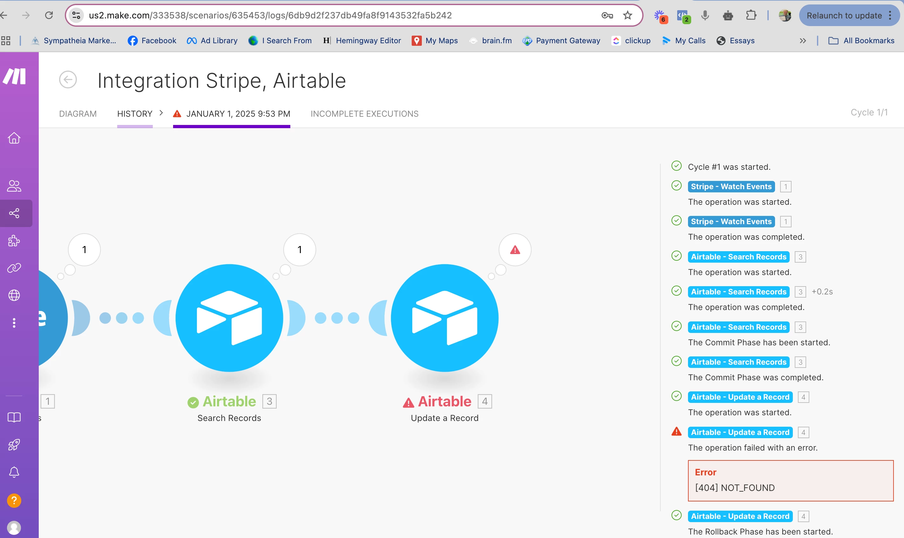Viewport: 904px width, 538px height.
Task: Open the My Maps bookmark
Action: pyautogui.click(x=435, y=41)
